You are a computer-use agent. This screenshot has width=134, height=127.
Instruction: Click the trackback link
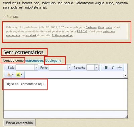pos(31,36)
